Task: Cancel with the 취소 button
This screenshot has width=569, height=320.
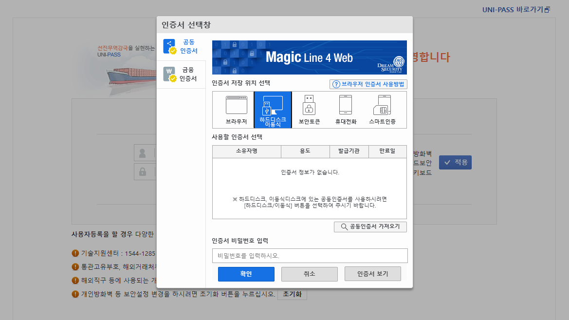Action: [309, 274]
